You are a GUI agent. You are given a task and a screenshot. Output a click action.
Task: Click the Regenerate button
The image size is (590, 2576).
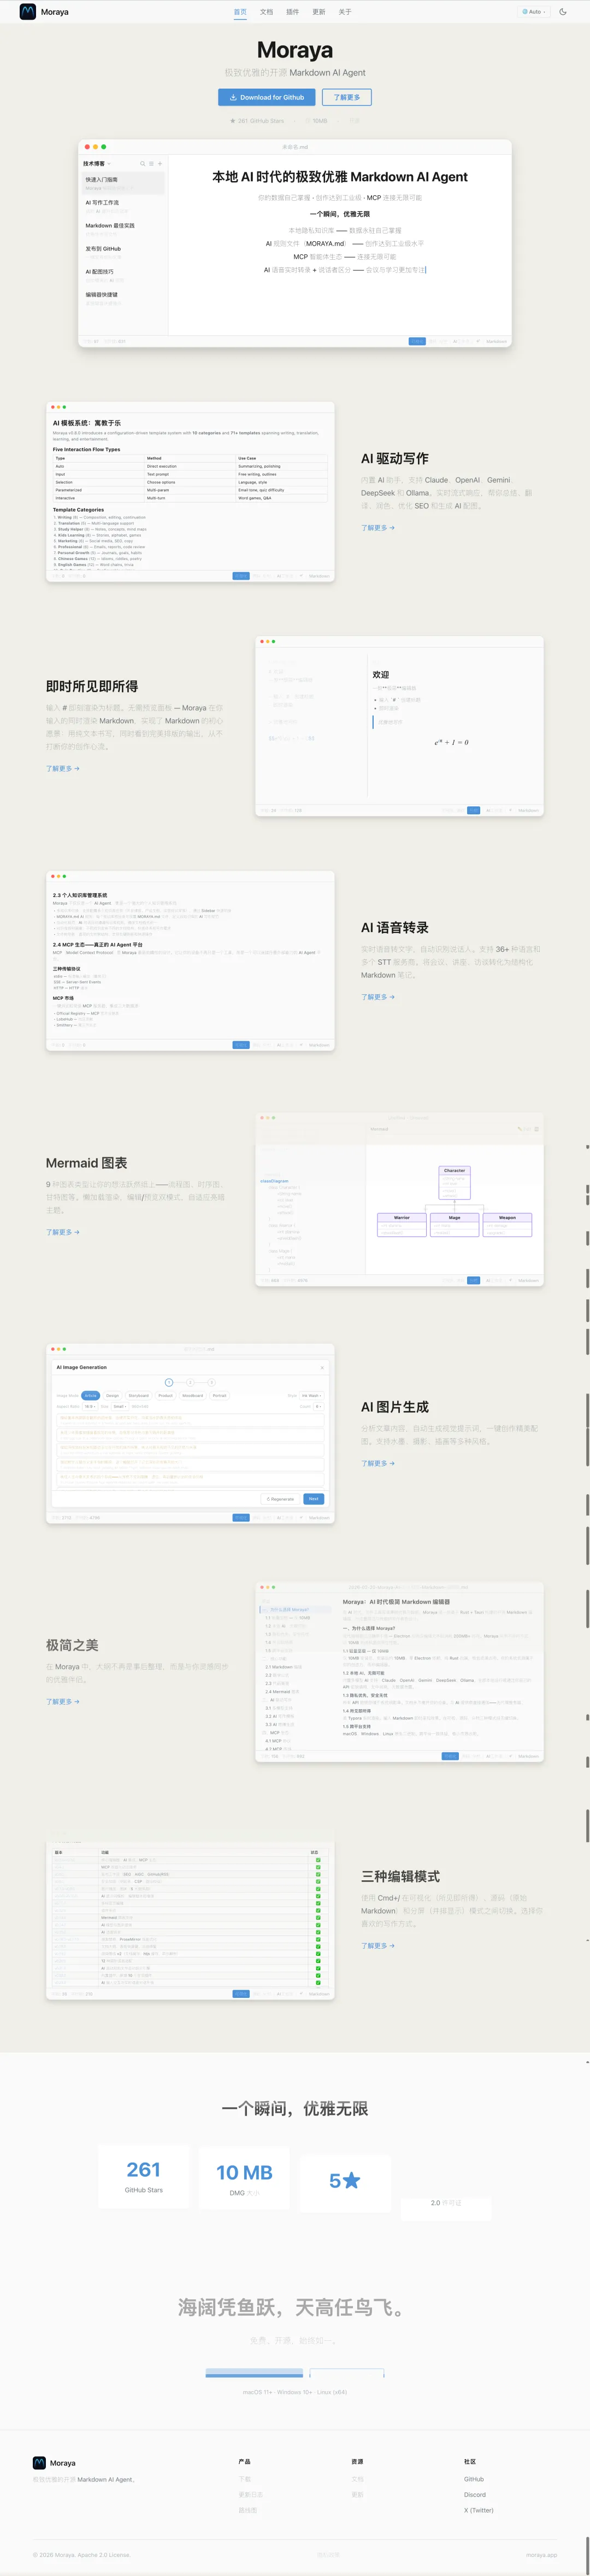[x=280, y=1498]
